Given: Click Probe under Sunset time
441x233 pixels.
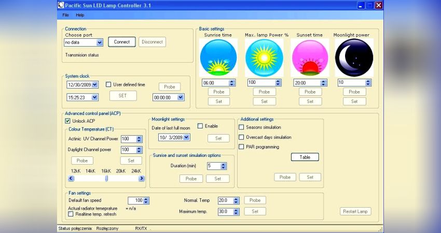Looking at the screenshot, I should point(310,92).
